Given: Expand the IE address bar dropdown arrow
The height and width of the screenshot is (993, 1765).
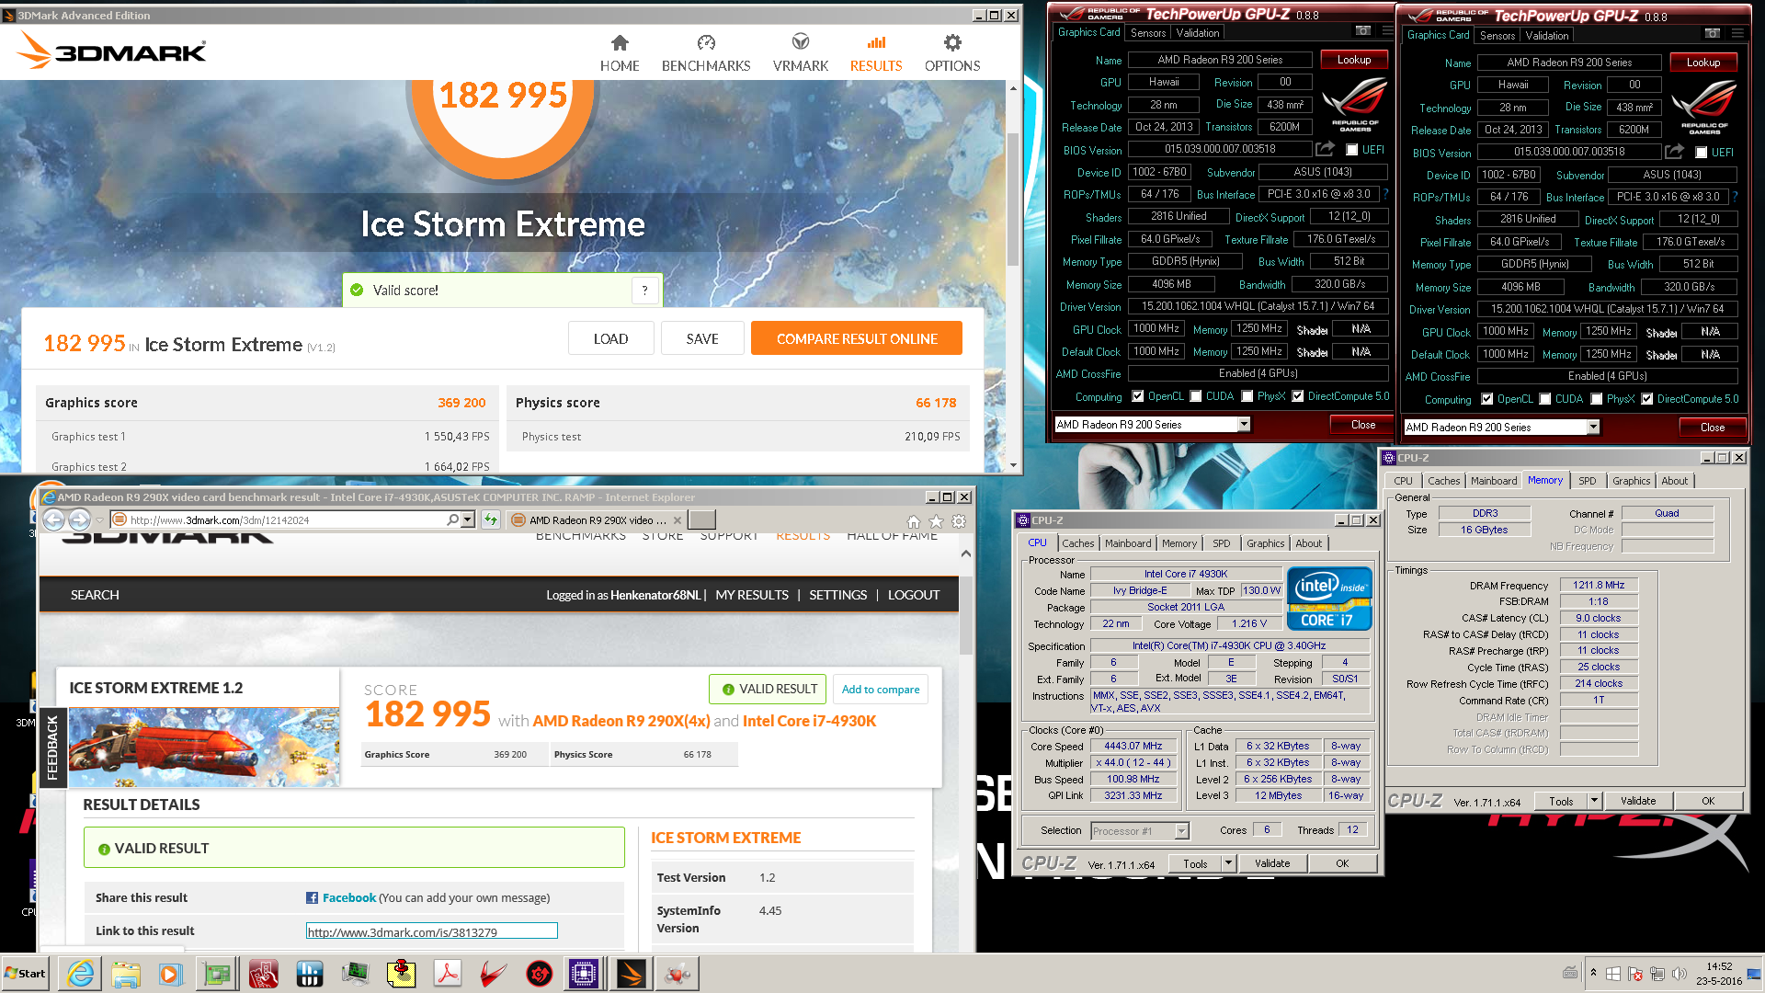Looking at the screenshot, I should click(x=468, y=520).
